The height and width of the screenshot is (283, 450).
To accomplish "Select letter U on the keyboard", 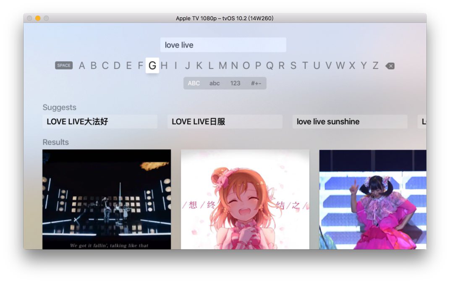I will click(x=317, y=66).
